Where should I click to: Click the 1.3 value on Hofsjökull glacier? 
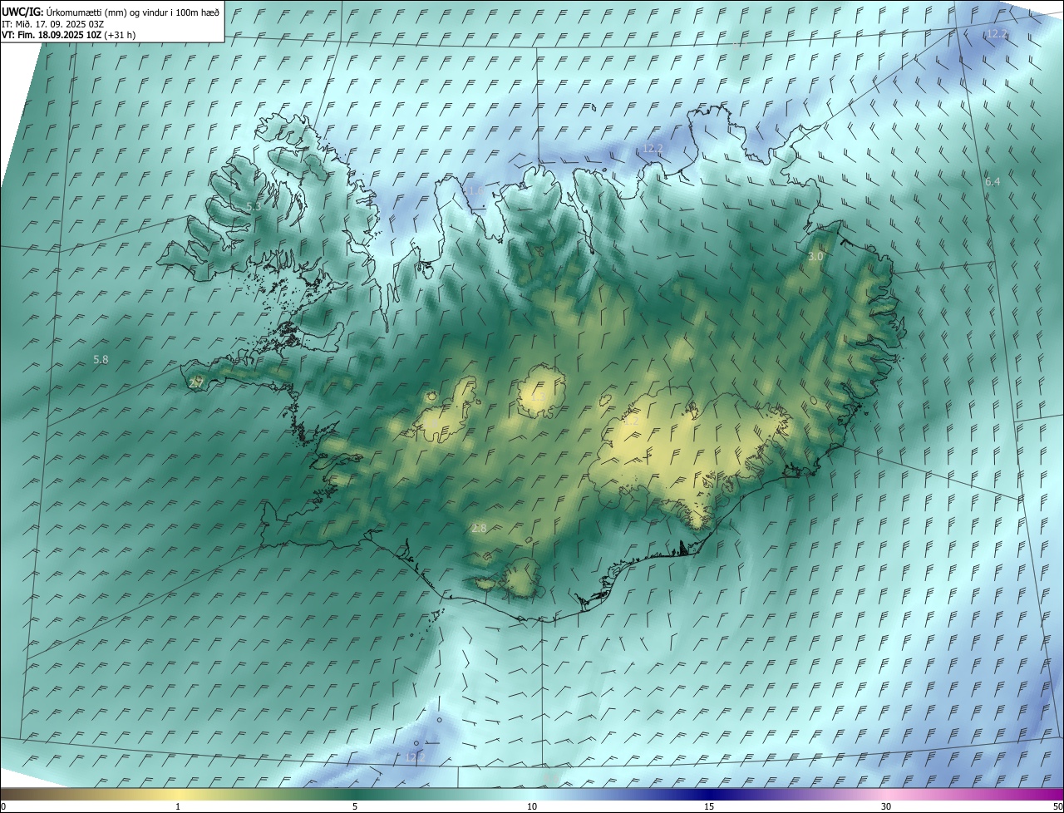(537, 397)
